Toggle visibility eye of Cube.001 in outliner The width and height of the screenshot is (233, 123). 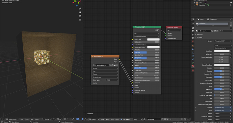click(x=231, y=5)
